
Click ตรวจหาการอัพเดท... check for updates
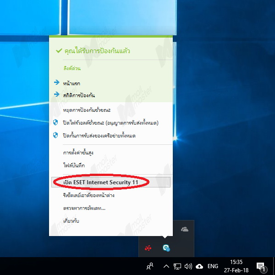tap(84, 208)
